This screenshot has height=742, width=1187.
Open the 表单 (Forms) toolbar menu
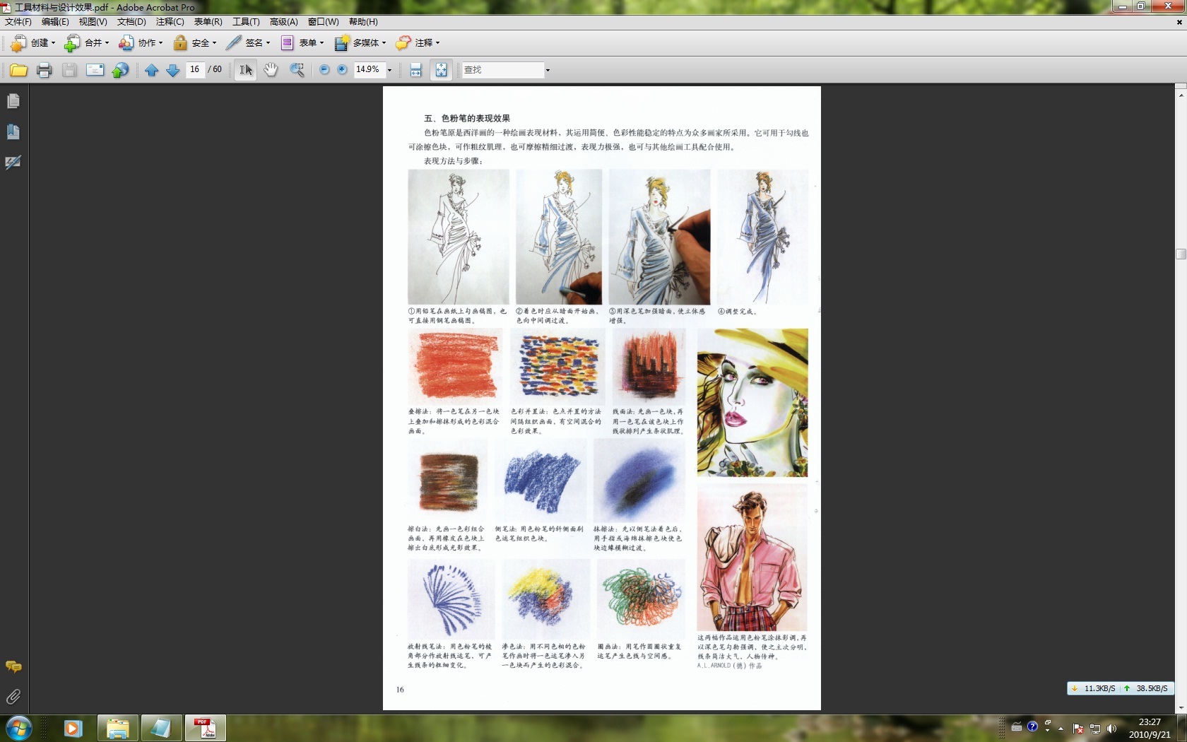coord(302,43)
